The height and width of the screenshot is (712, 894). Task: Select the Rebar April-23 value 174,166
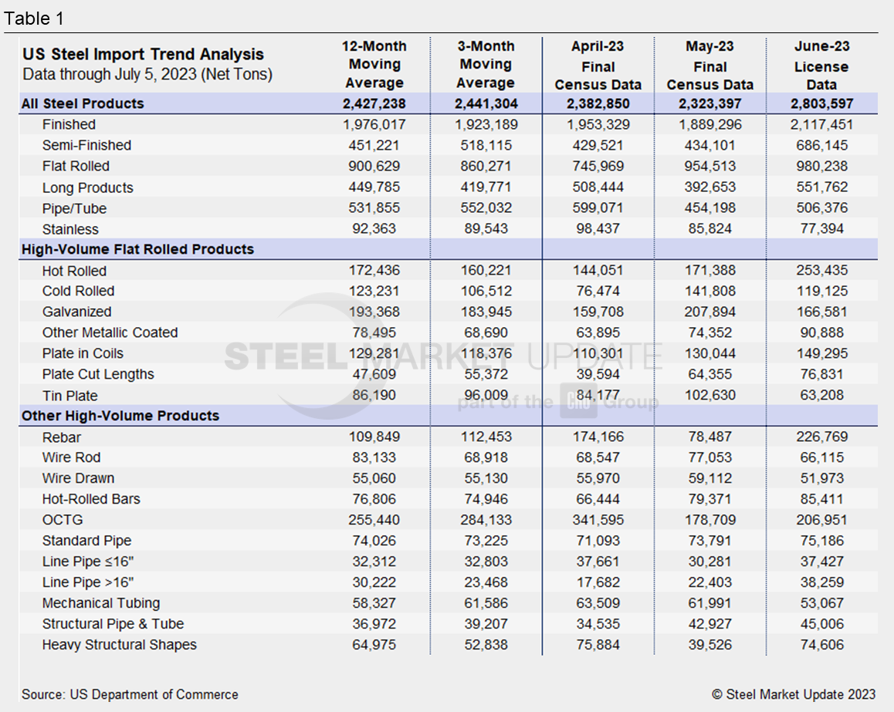pyautogui.click(x=598, y=437)
